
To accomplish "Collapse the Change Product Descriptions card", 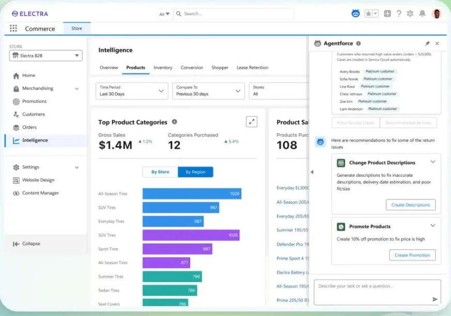I will click(x=433, y=162).
